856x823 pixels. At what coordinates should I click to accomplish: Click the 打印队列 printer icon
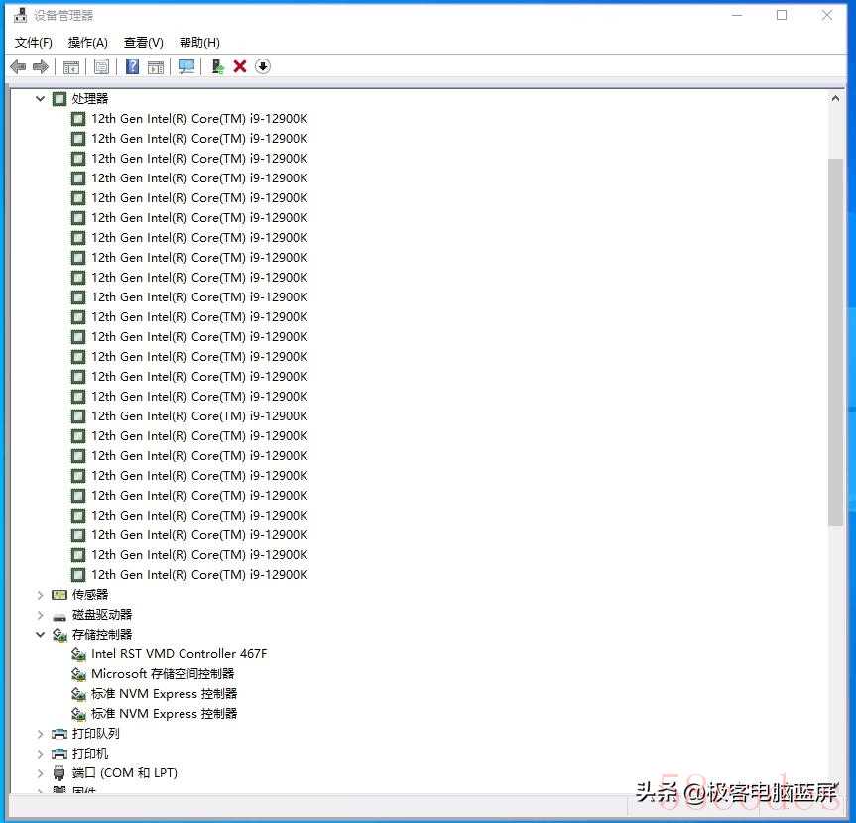click(59, 734)
